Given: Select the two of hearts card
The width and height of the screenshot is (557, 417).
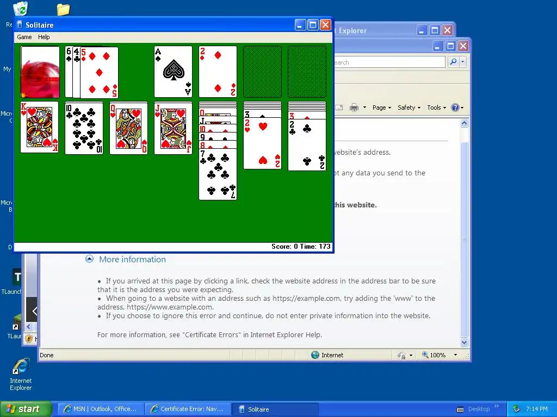Looking at the screenshot, I should click(x=262, y=143).
